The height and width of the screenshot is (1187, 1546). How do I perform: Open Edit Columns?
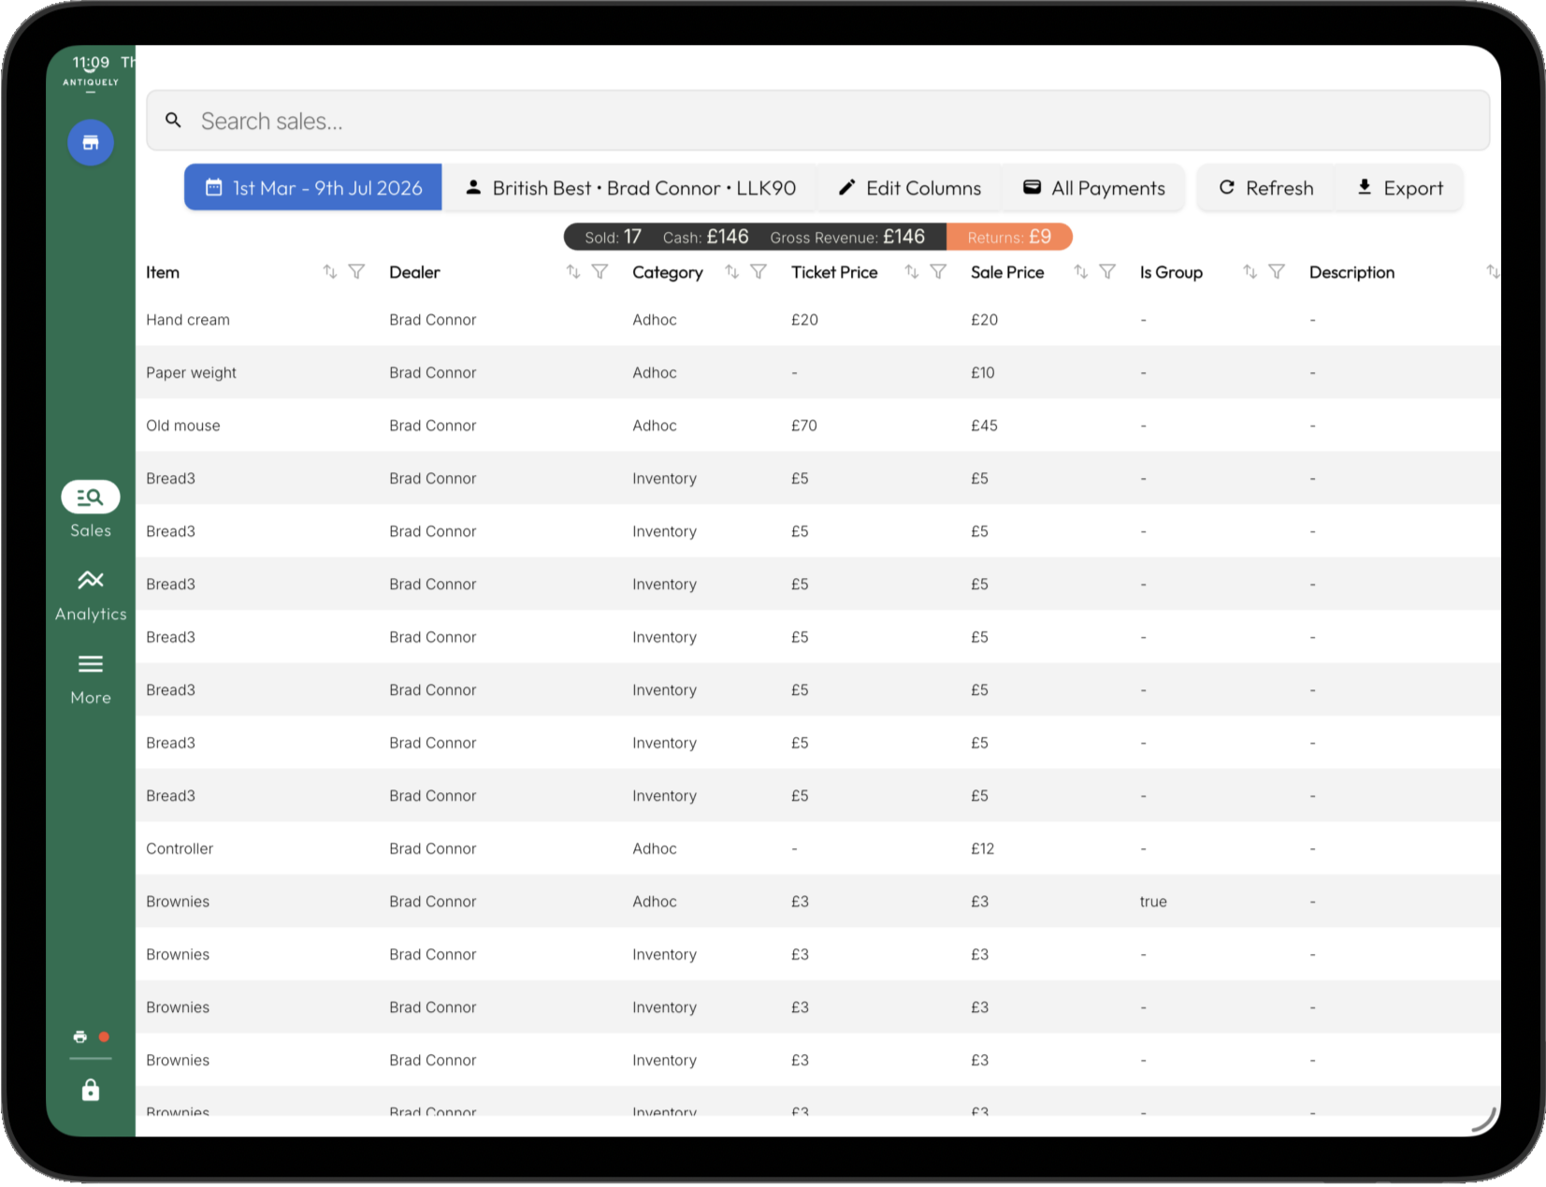tap(909, 188)
